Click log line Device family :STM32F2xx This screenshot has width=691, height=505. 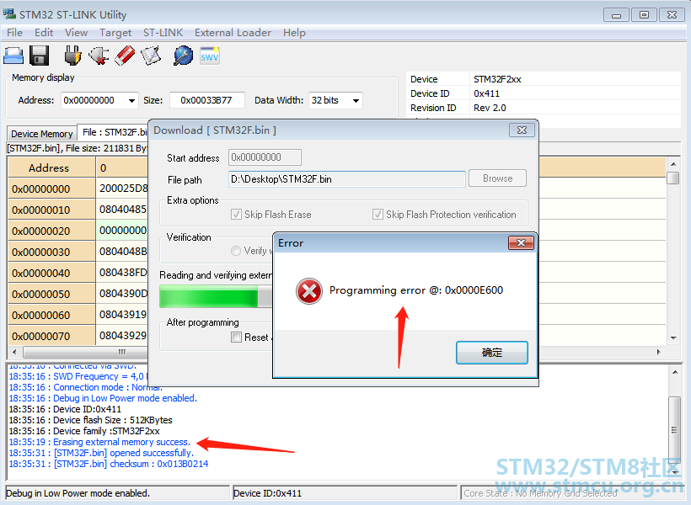(84, 431)
